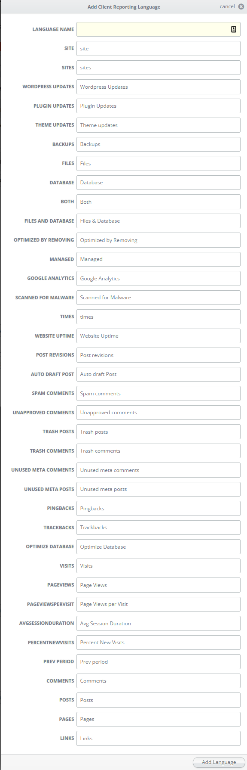Click the cancel X icon in header
247x770 pixels.
pyautogui.click(x=241, y=6)
